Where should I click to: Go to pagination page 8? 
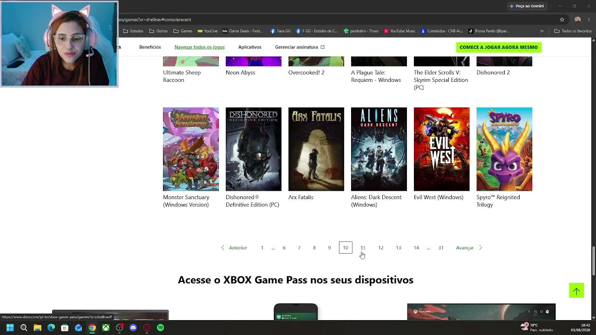pos(314,248)
